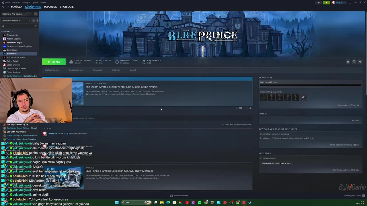Go back with the left arrow
This screenshot has width=367, height=206.
click(x=3, y=7)
